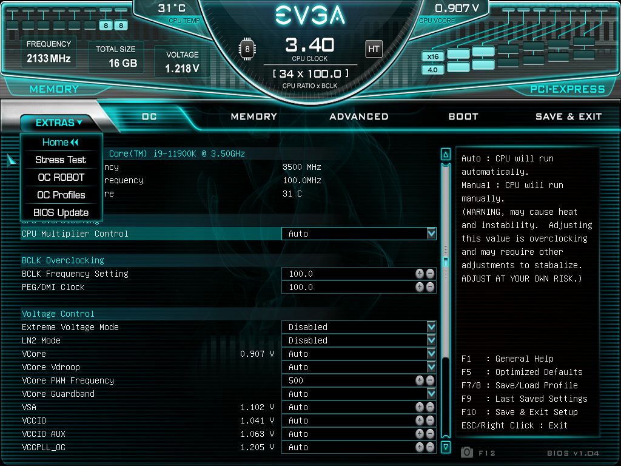Increase PEG/DMI Clock with plus button
The image size is (621, 466).
420,287
